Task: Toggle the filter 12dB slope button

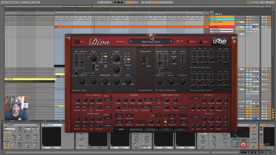Action: click(x=174, y=53)
